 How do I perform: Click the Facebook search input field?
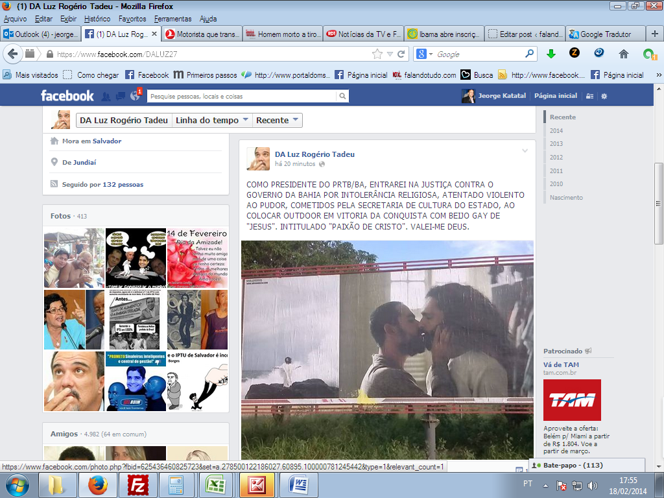pyautogui.click(x=241, y=96)
